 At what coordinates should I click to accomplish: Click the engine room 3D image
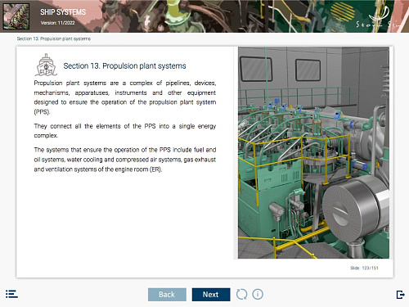(x=313, y=153)
